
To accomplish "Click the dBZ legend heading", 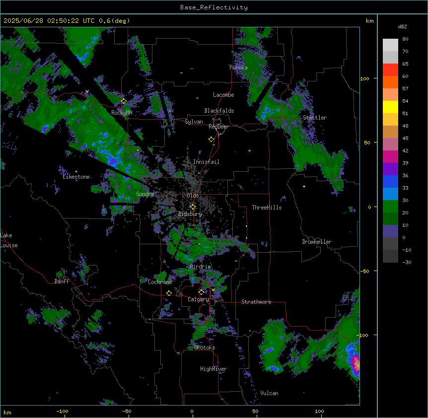I will (x=402, y=26).
